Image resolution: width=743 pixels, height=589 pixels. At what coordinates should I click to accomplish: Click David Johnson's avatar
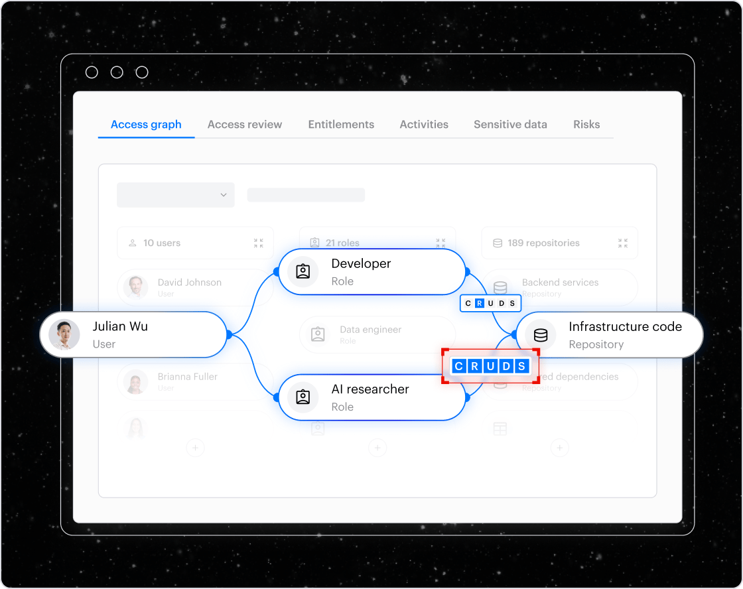click(136, 288)
